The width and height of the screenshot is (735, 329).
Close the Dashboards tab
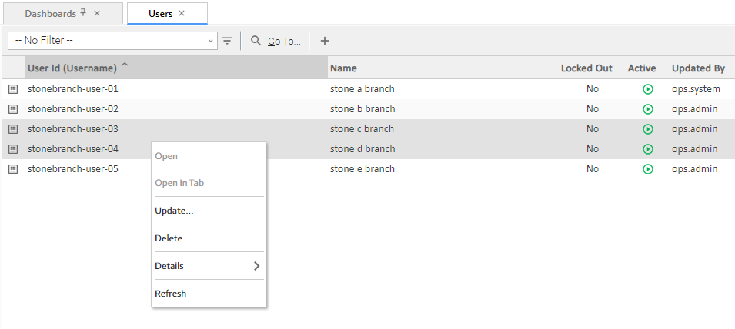[96, 14]
